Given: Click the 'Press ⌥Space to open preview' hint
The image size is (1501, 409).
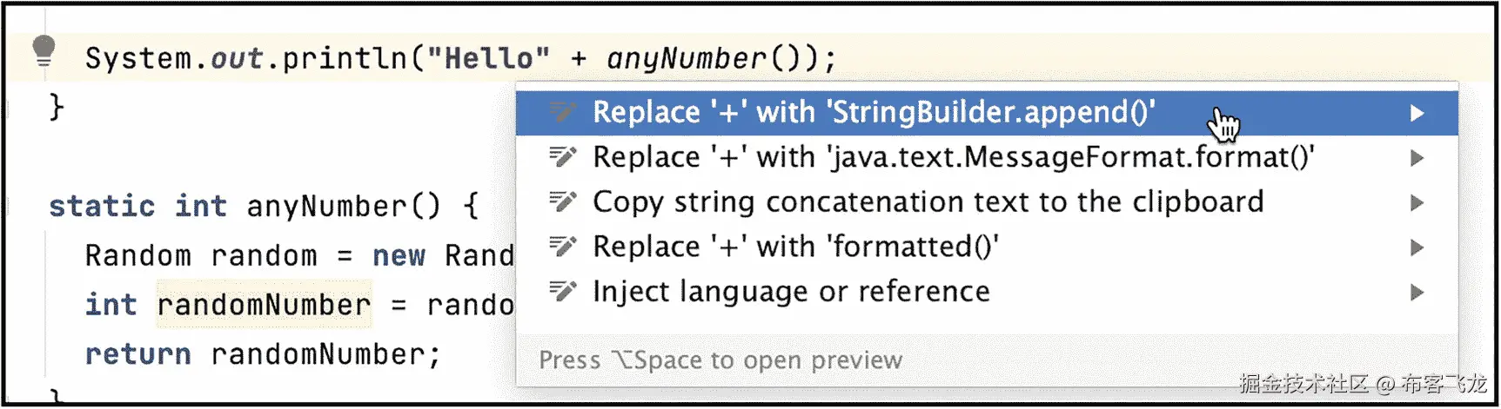Looking at the screenshot, I should 720,360.
